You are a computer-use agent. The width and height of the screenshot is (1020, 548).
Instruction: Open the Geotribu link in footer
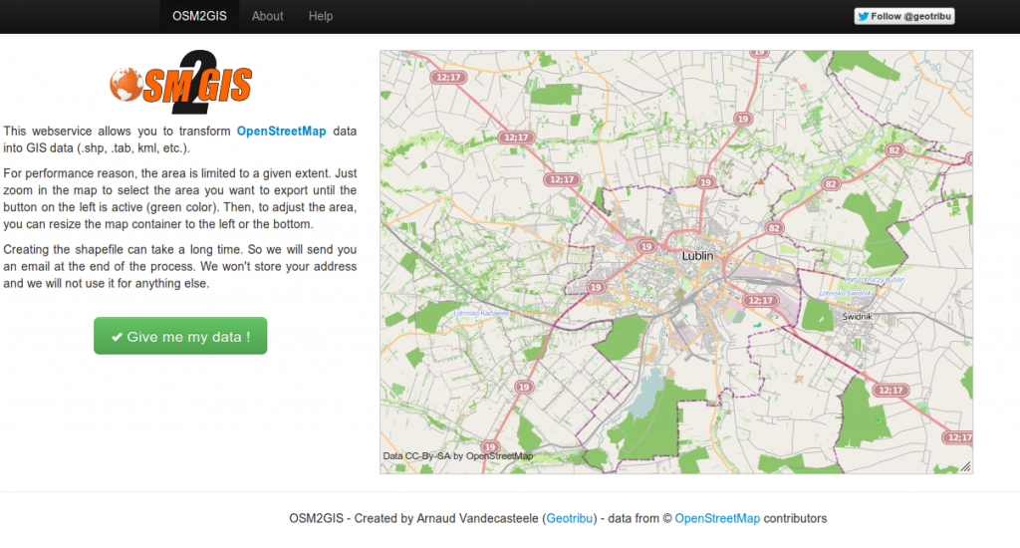click(x=569, y=519)
